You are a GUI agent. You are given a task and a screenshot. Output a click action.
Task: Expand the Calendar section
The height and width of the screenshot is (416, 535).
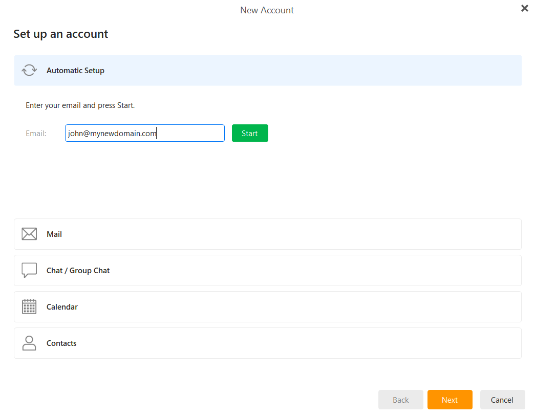tap(267, 306)
